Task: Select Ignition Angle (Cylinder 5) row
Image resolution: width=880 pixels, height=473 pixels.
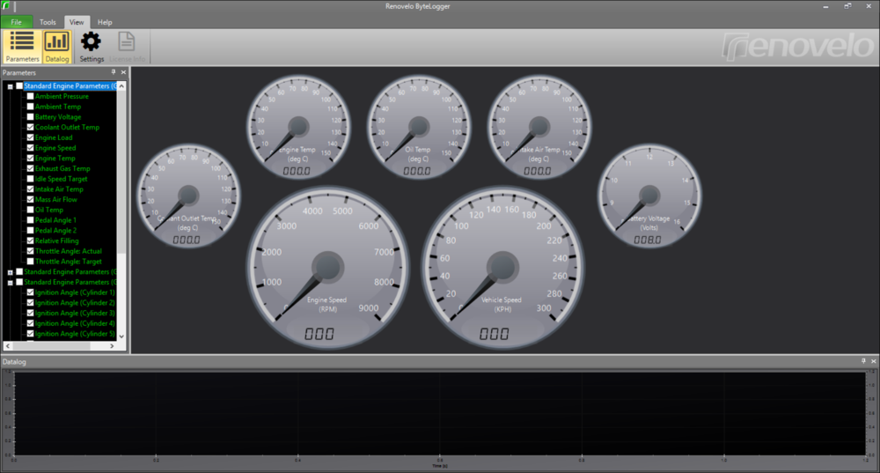Action: 75,334
